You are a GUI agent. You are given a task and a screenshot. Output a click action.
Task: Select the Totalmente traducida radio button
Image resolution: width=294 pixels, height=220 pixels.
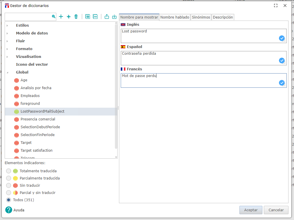[x=9, y=171]
